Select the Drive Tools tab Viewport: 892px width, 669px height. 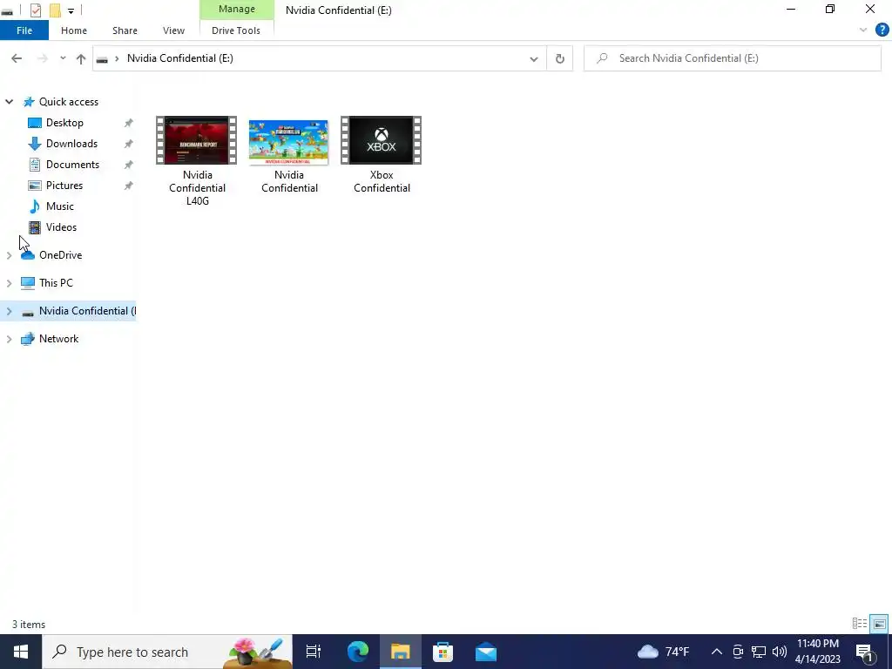236,30
